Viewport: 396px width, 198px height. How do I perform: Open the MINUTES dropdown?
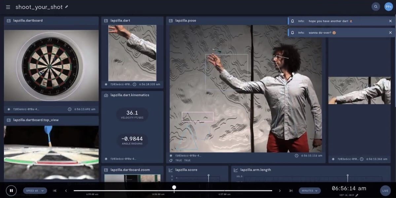(309, 191)
